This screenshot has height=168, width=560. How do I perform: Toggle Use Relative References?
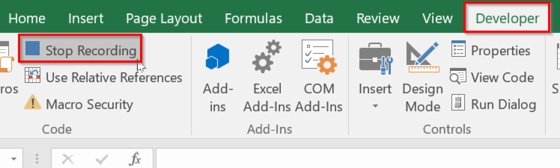(104, 77)
